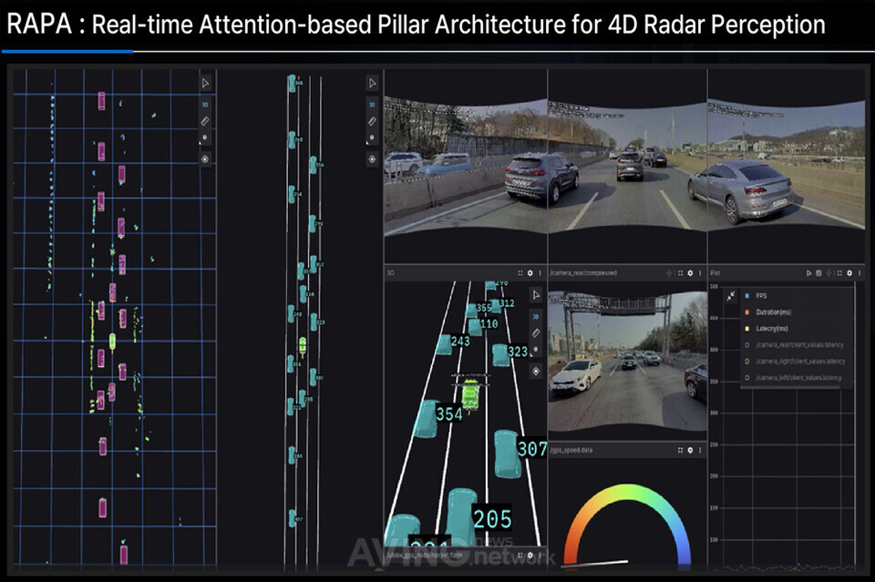Open the Plot panel settings gear

[x=849, y=272]
